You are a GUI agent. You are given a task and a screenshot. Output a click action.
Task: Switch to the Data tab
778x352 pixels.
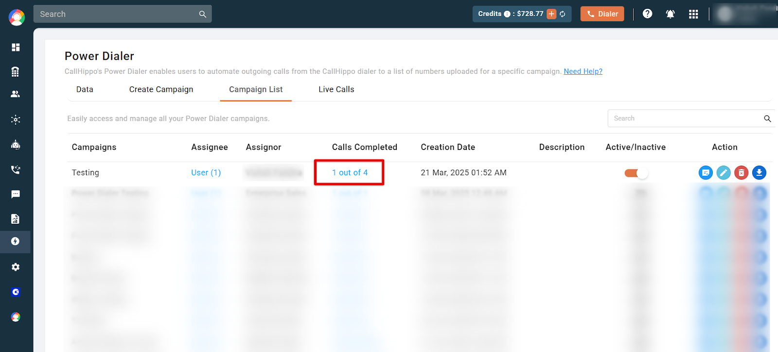85,89
